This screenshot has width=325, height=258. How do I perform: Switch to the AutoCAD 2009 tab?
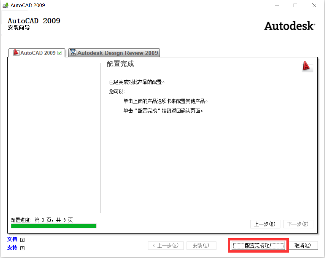point(37,53)
